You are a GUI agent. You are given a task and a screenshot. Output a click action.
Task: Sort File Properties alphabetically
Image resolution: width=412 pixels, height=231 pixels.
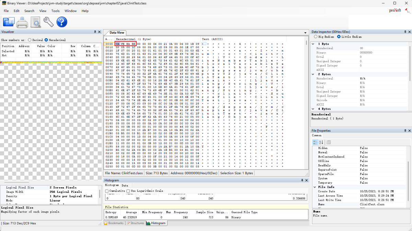(x=321, y=142)
